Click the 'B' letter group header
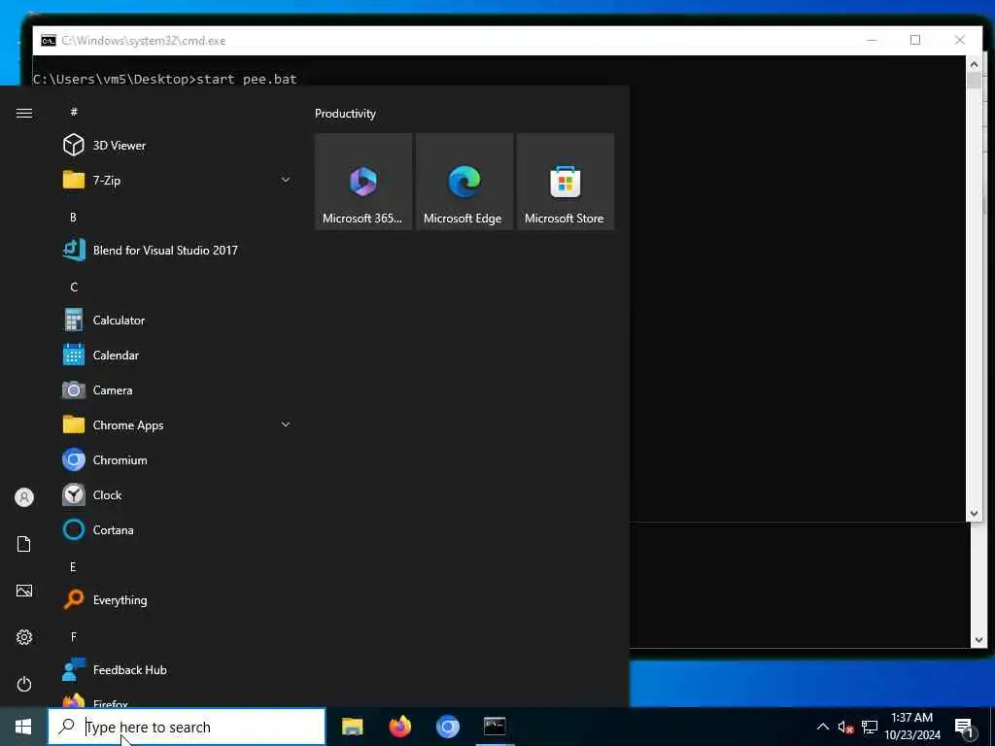 click(73, 217)
